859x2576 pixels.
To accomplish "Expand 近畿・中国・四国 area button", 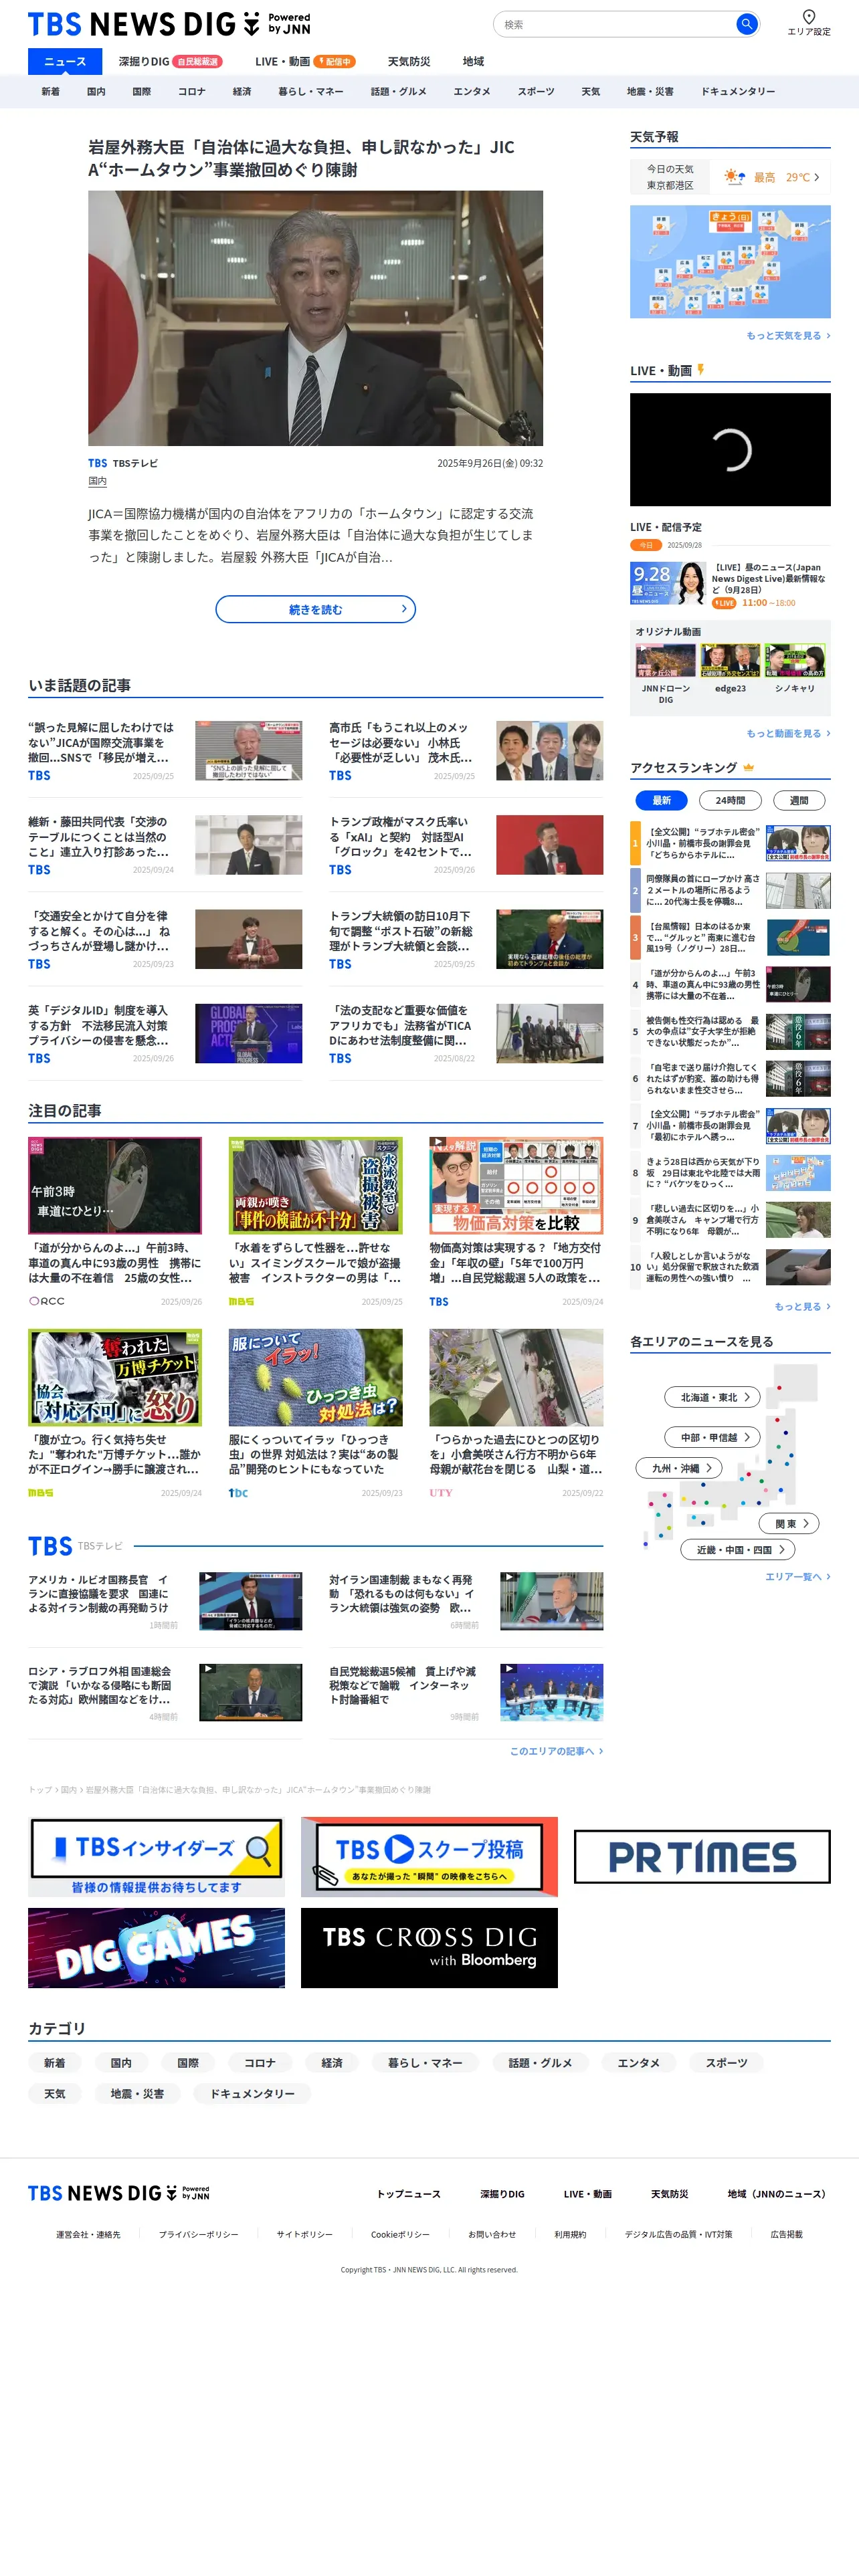I will 738,1549.
